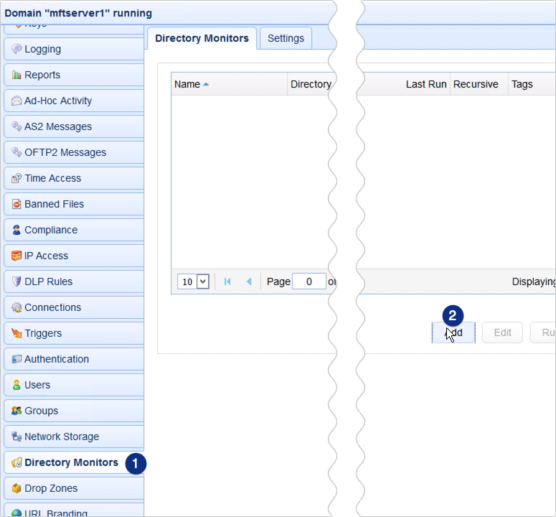
Task: Click the Name column ascending sort arrow
Action: click(206, 85)
